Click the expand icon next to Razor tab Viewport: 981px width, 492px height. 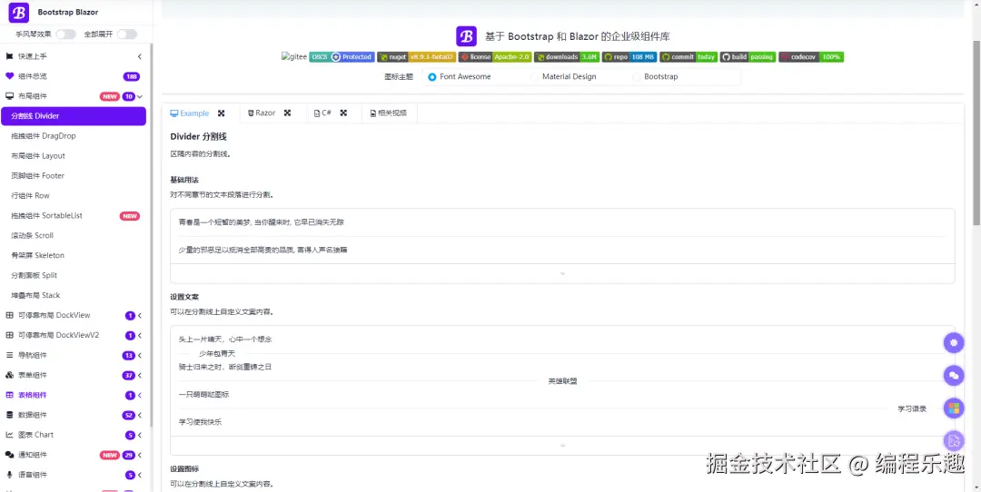(287, 113)
